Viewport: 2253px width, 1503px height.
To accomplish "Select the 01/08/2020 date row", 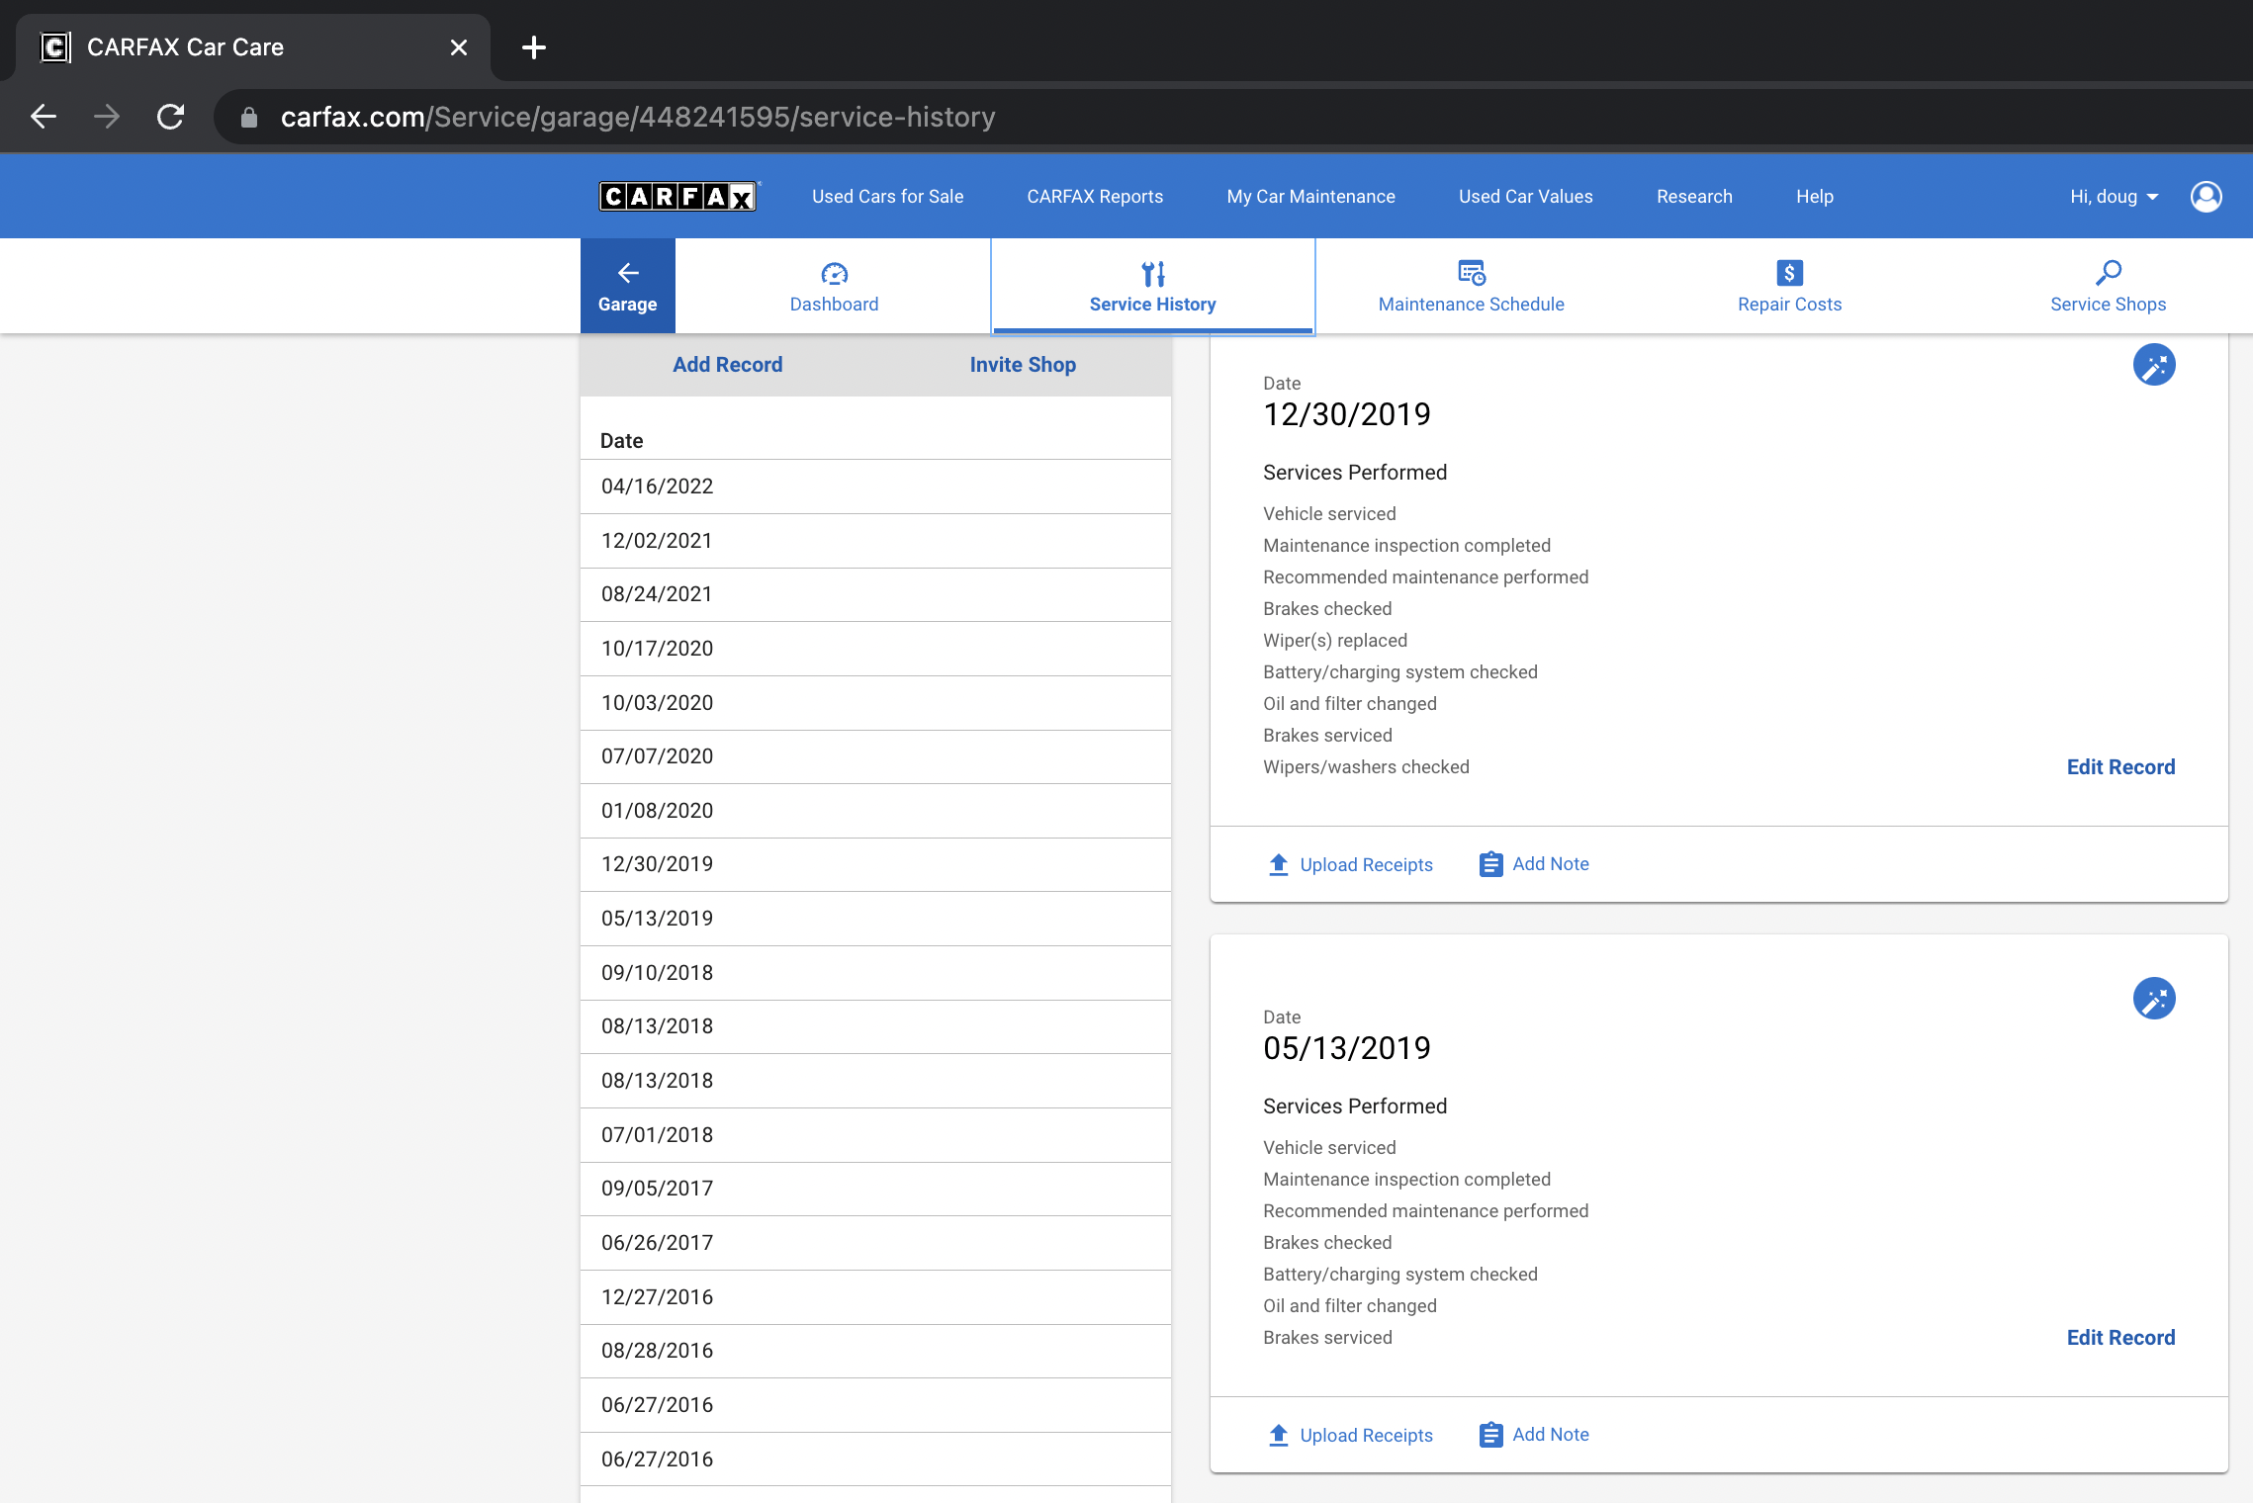I will pos(875,811).
